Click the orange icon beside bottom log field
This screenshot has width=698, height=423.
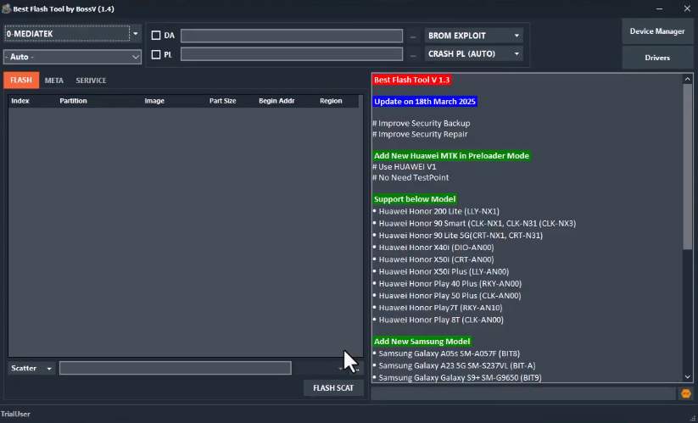tap(685, 393)
